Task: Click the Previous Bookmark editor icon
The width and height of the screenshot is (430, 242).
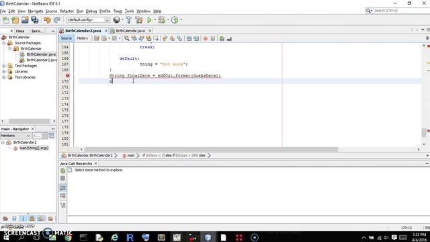Action: [165, 38]
